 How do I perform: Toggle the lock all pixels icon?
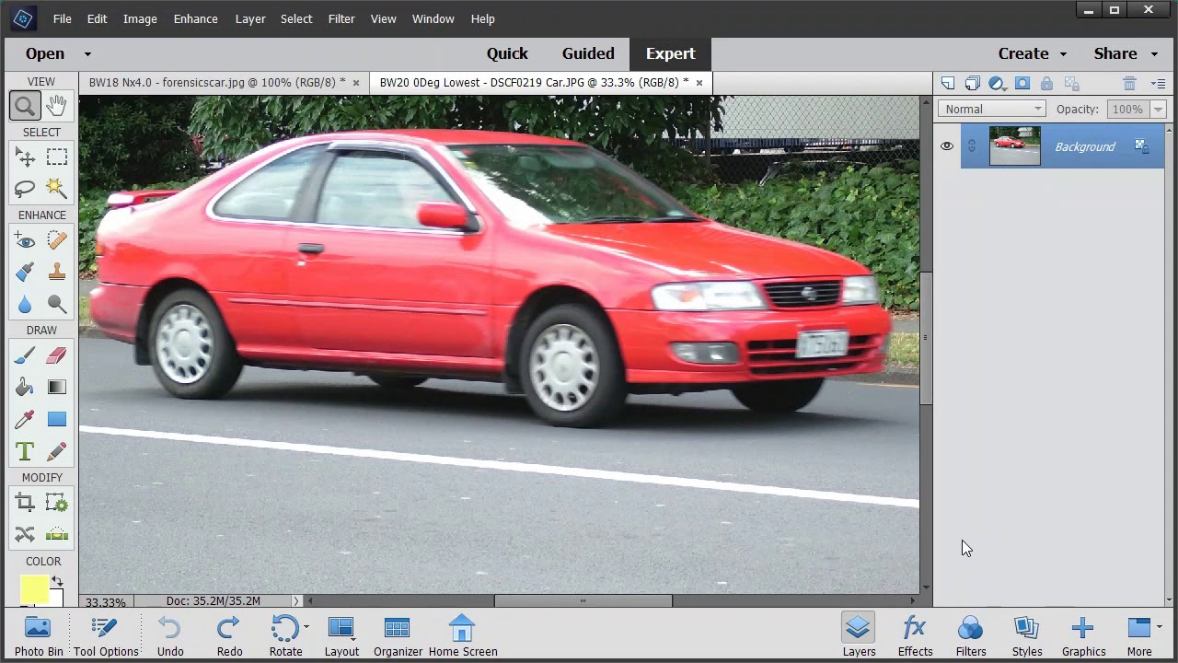click(1046, 84)
